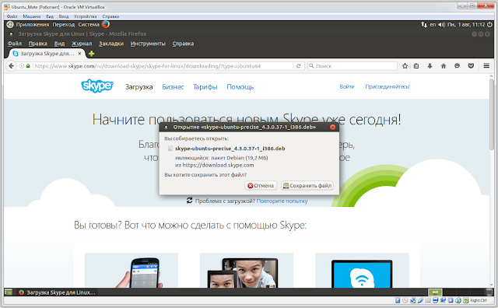
Task: Open the Downloads arrow icon
Action: [430, 66]
